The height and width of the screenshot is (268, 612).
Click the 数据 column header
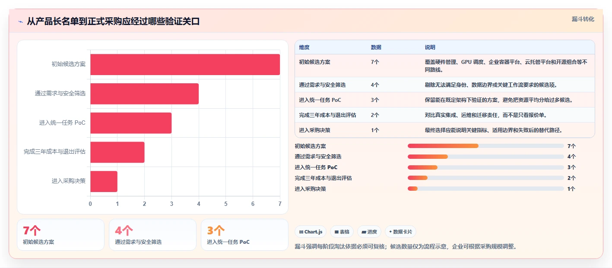(x=376, y=47)
